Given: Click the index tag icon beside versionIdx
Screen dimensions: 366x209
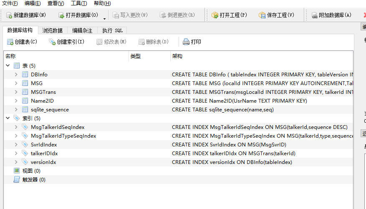Looking at the screenshot, I should pyautogui.click(x=25, y=161).
